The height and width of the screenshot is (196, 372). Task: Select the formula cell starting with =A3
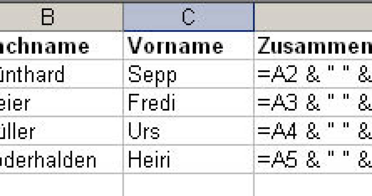(313, 102)
